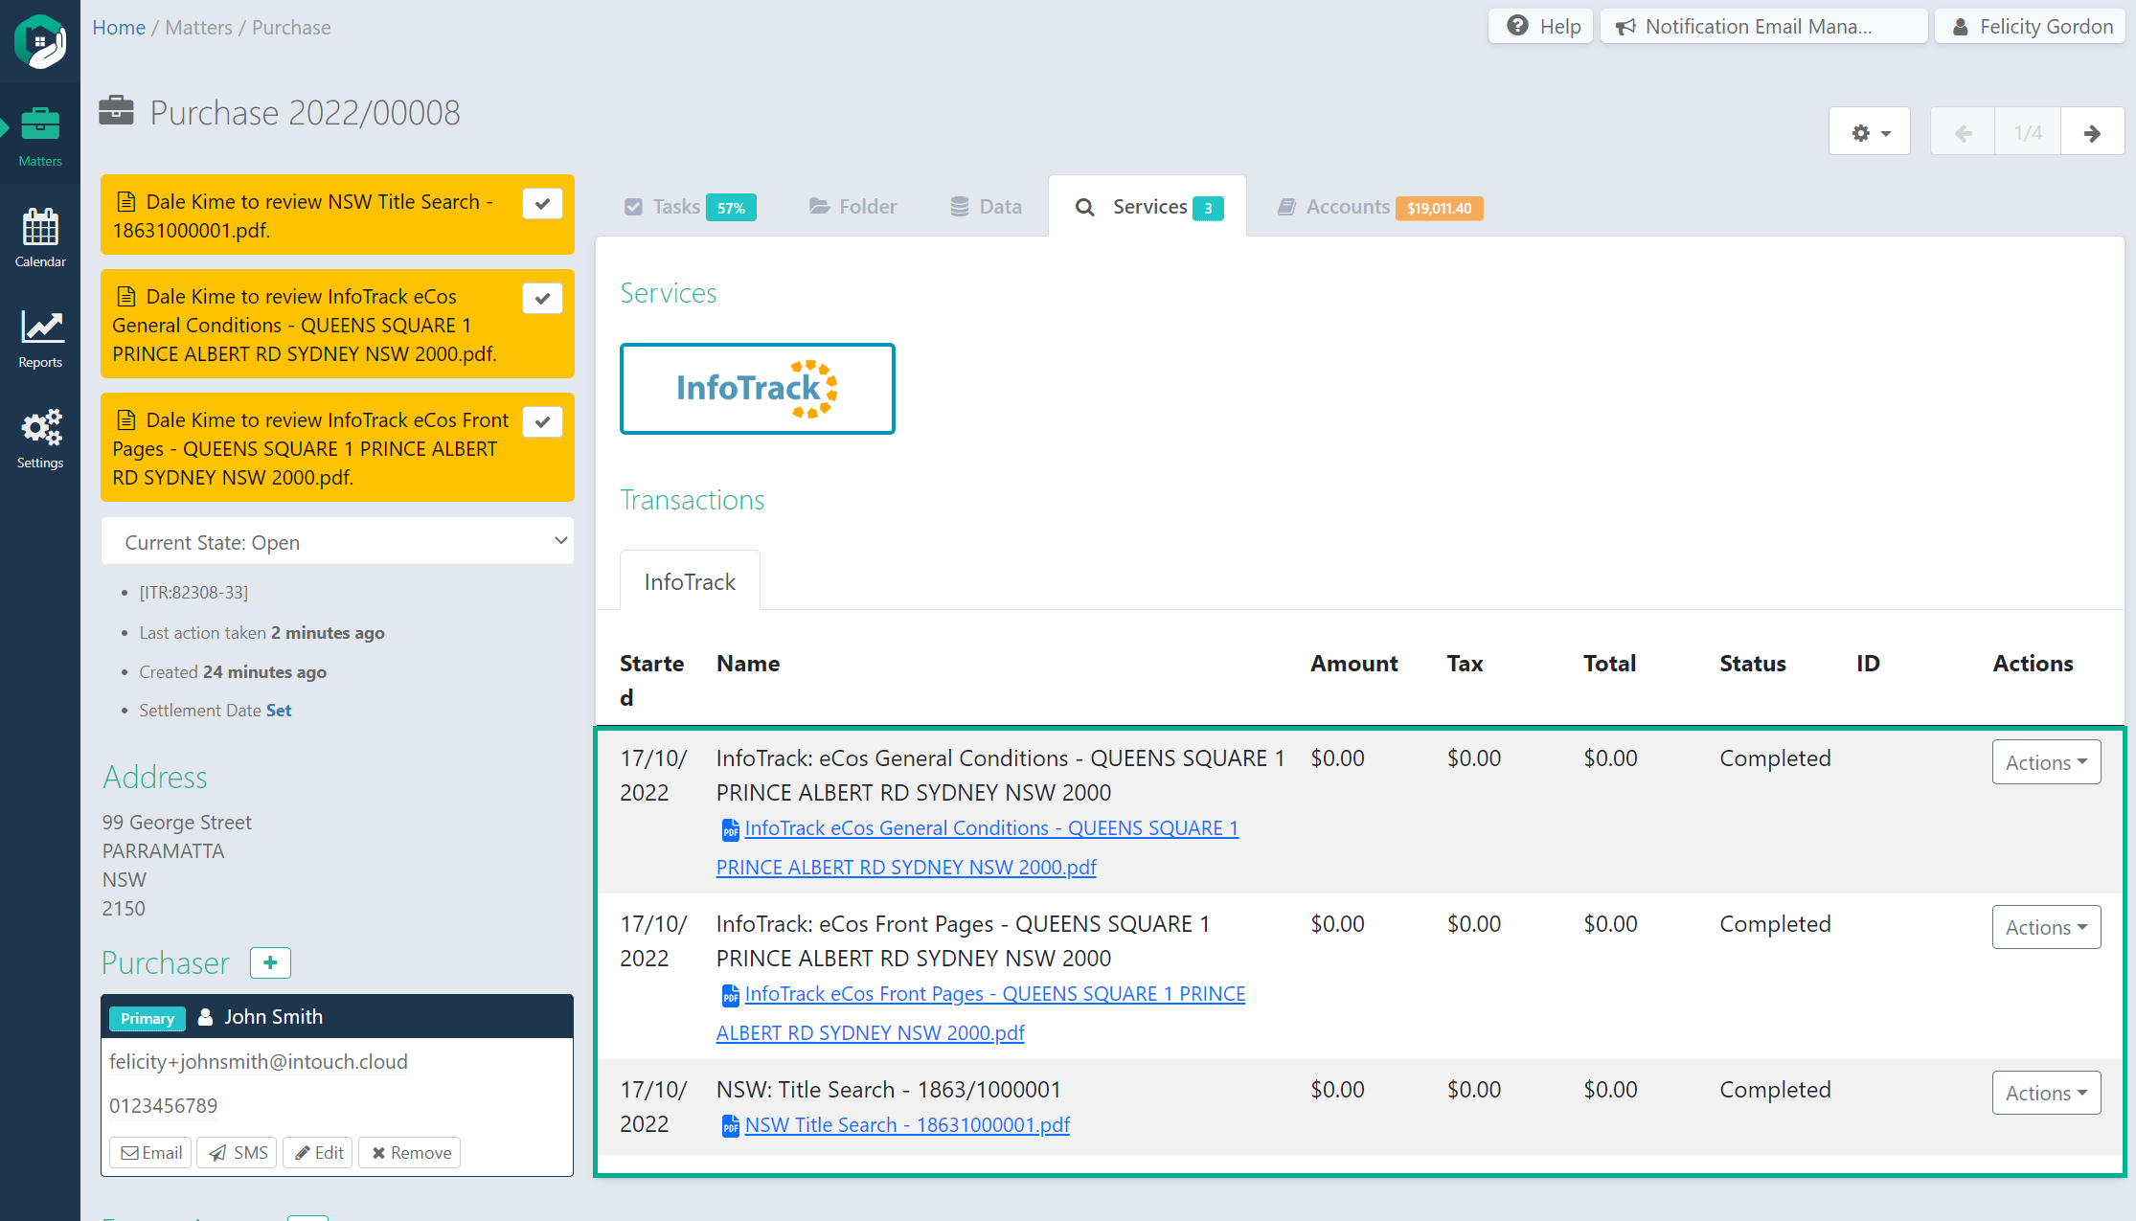Go to next matter arrow
2136x1221 pixels.
pyautogui.click(x=2092, y=132)
